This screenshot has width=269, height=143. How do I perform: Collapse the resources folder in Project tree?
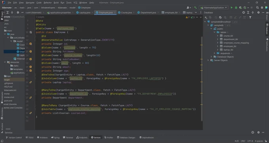(5, 62)
